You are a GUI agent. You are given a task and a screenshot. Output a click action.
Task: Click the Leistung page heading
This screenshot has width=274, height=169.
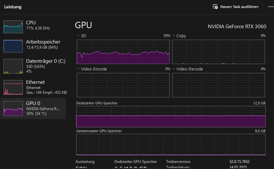[13, 7]
